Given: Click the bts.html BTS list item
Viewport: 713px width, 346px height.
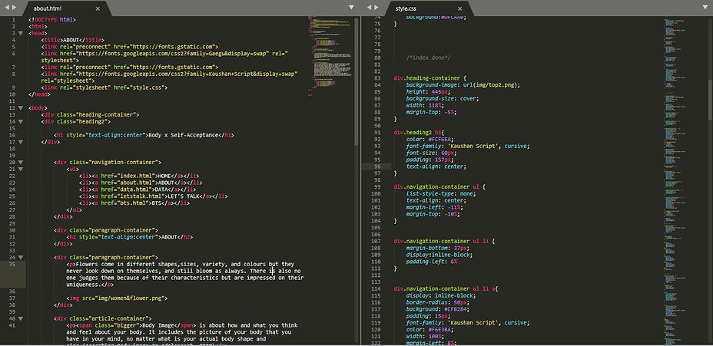Looking at the screenshot, I should tap(134, 203).
